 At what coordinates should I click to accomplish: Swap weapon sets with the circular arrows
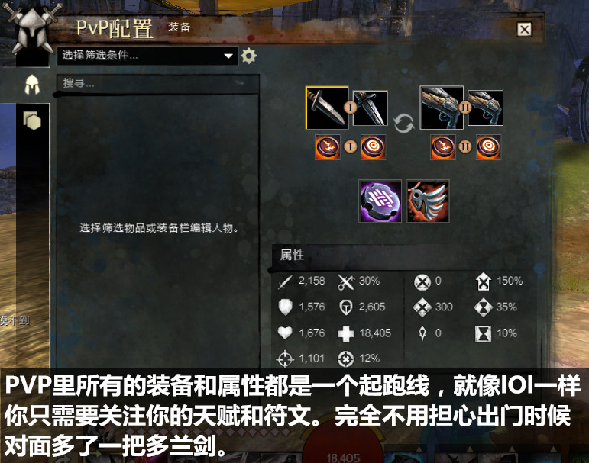pyautogui.click(x=404, y=124)
